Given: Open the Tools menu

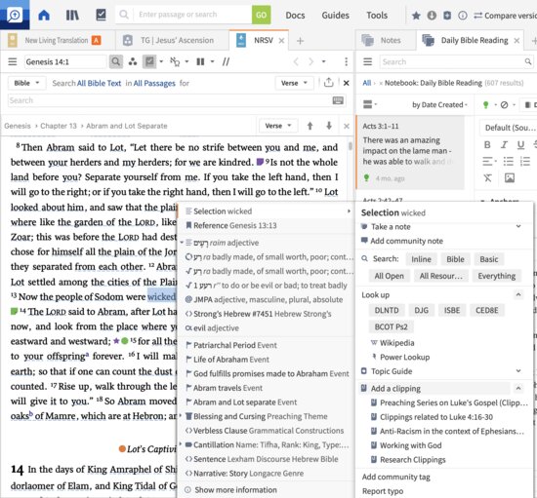Looking at the screenshot, I should pyautogui.click(x=377, y=16).
